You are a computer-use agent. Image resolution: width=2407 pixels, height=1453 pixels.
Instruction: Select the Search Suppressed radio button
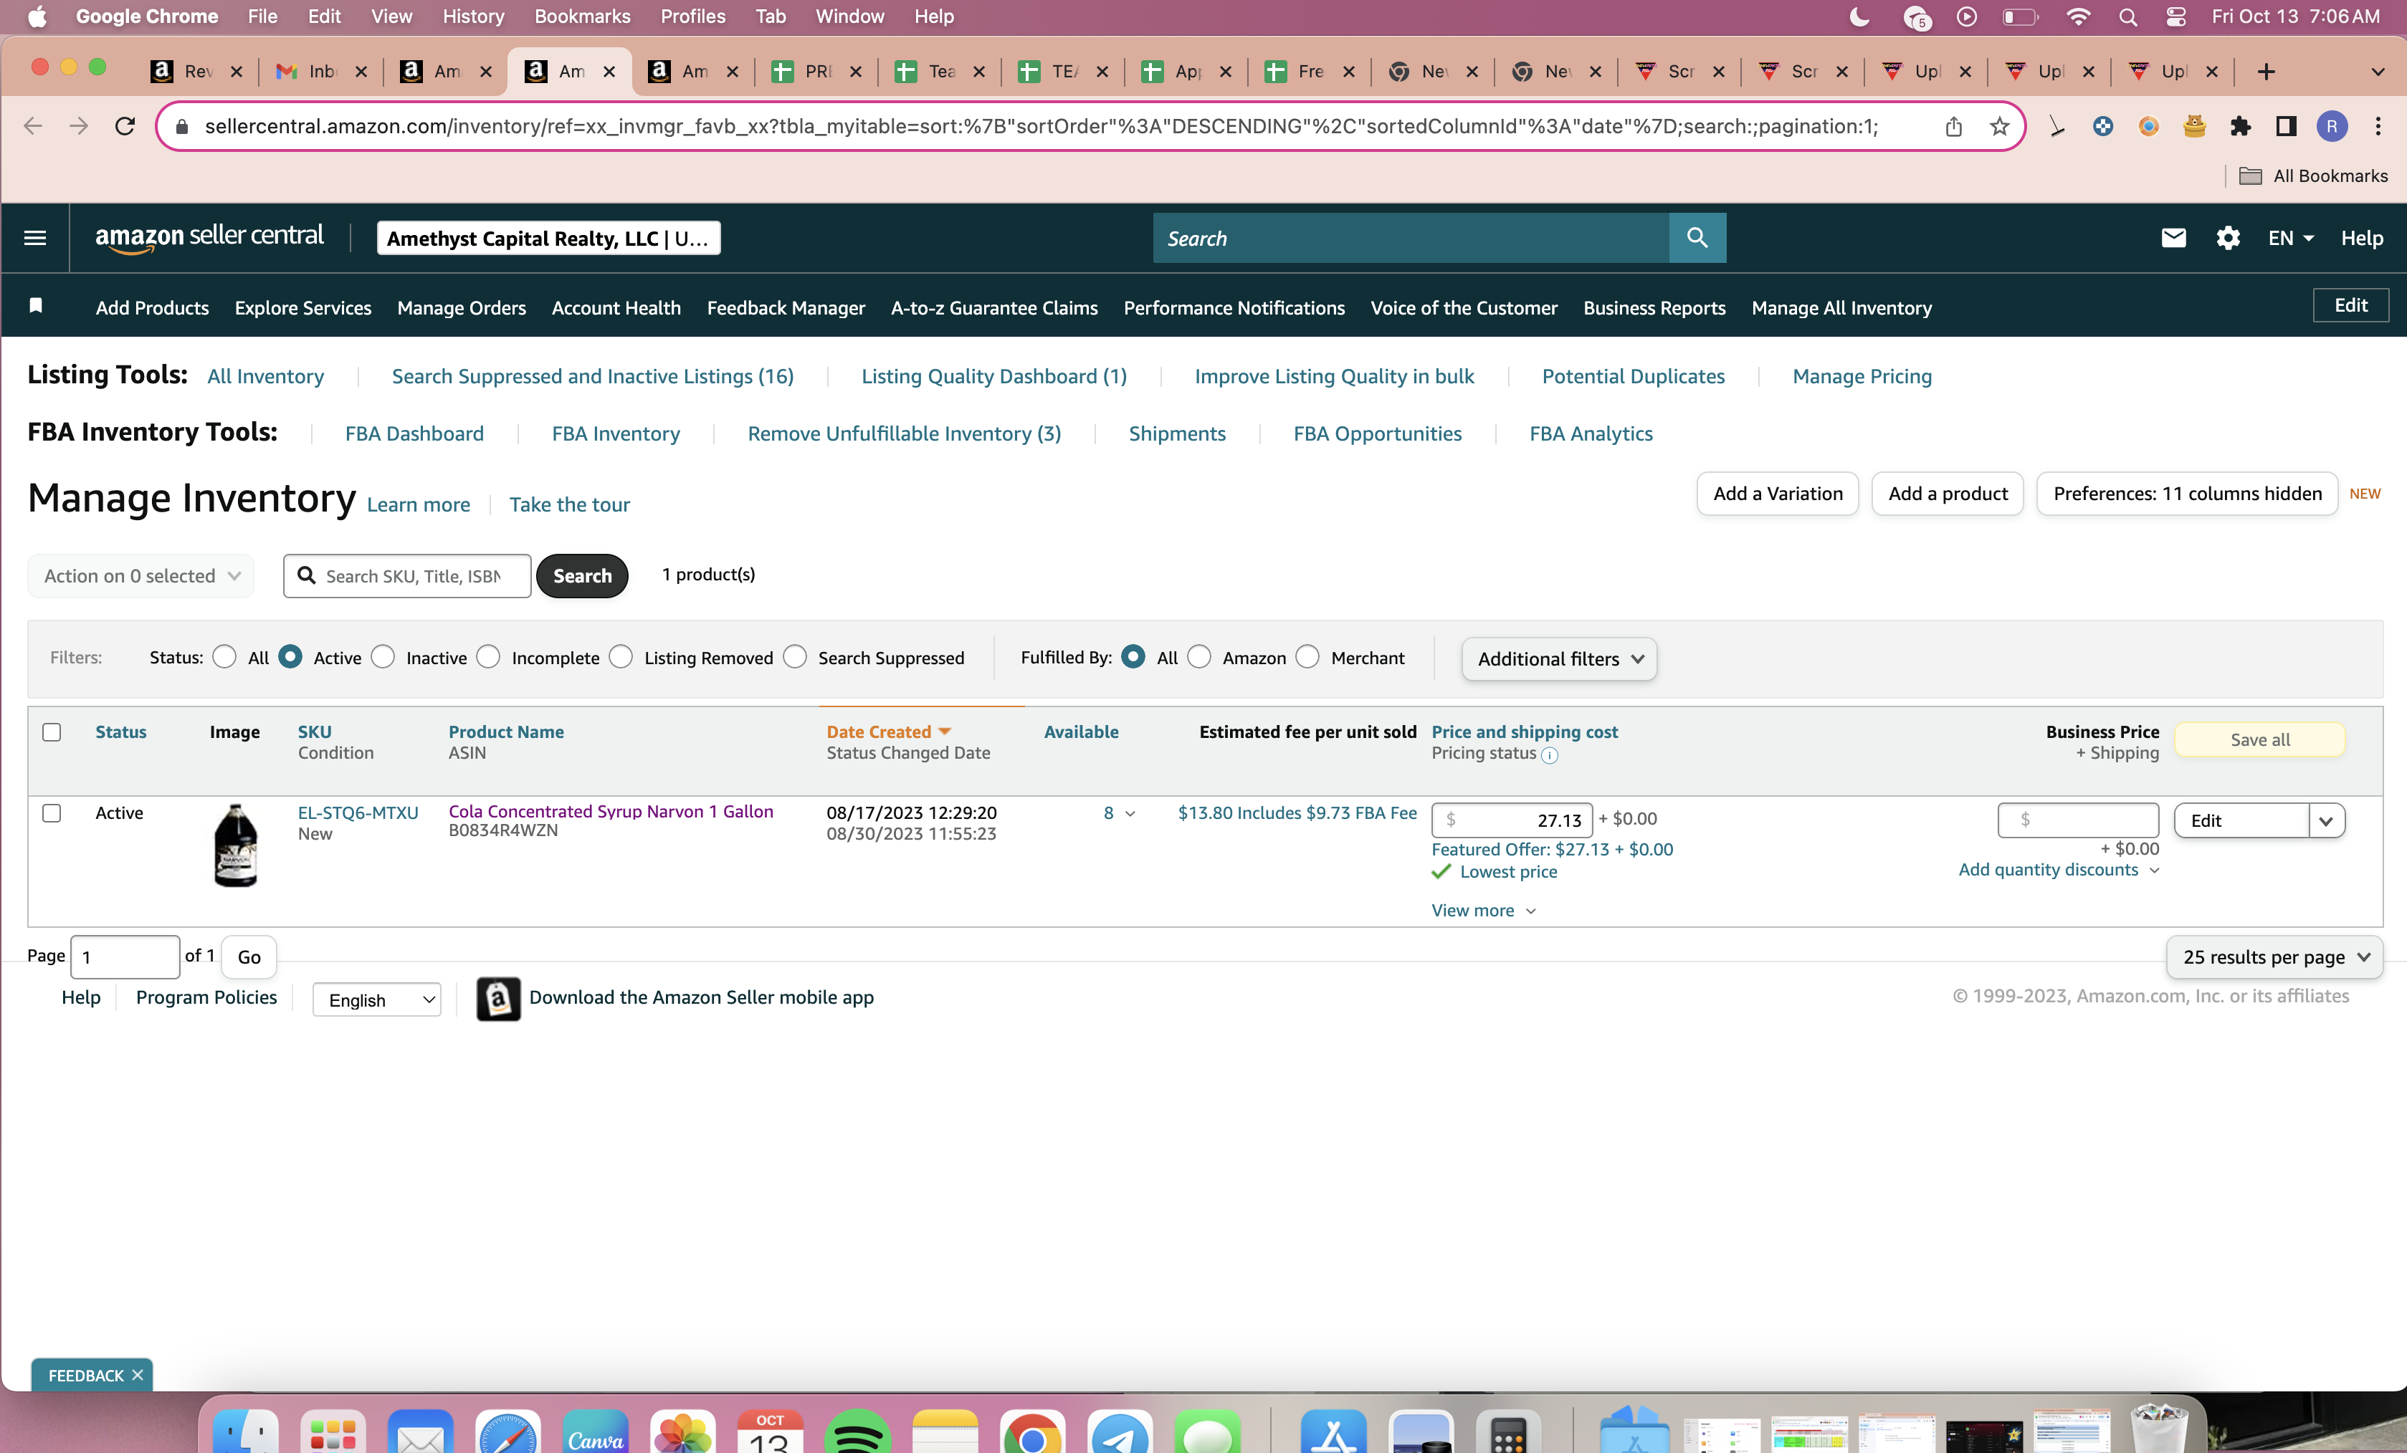coord(795,657)
